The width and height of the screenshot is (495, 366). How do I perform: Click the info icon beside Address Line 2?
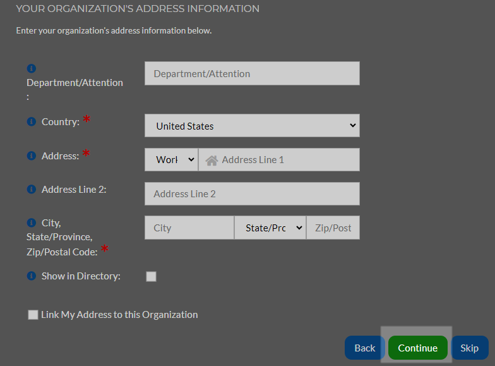pos(32,189)
